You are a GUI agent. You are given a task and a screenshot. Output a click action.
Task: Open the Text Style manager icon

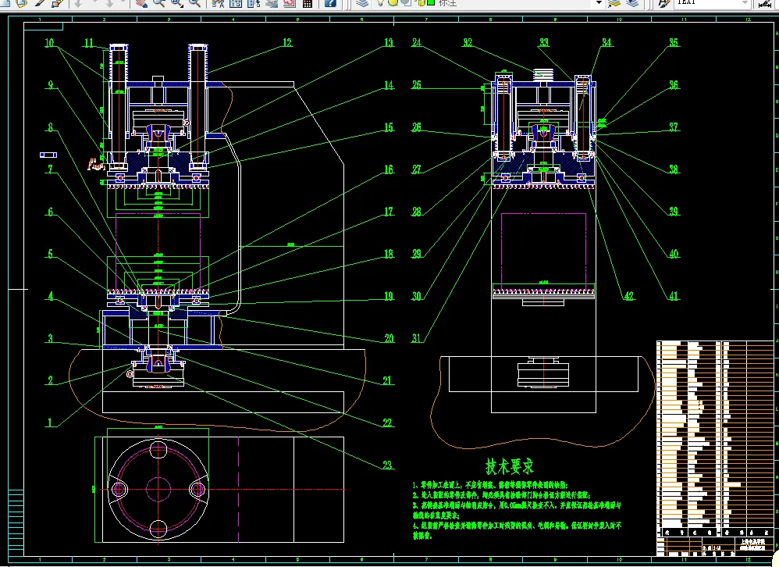tap(663, 3)
